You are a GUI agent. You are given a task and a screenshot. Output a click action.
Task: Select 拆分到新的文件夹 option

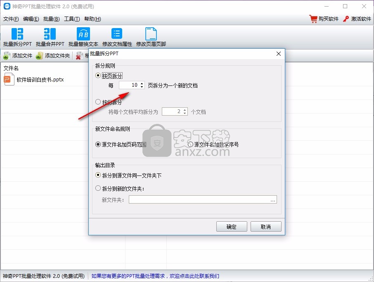pyautogui.click(x=98, y=188)
